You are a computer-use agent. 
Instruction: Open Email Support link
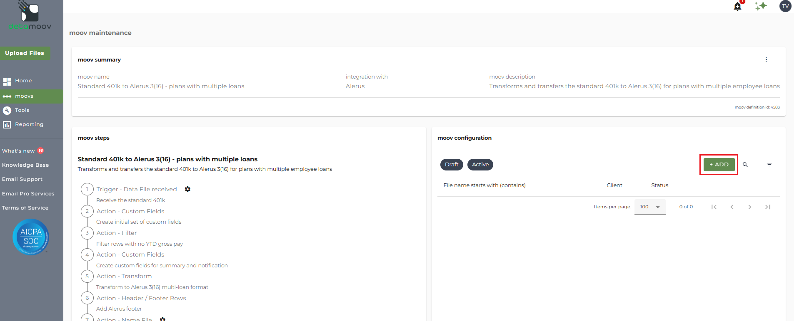point(22,179)
